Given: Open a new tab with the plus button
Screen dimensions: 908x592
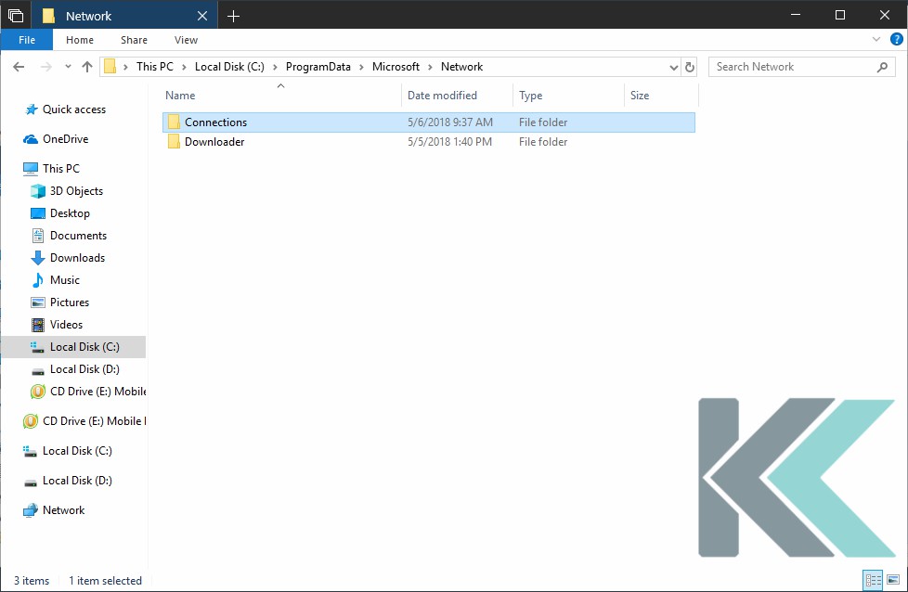Looking at the screenshot, I should tap(233, 15).
